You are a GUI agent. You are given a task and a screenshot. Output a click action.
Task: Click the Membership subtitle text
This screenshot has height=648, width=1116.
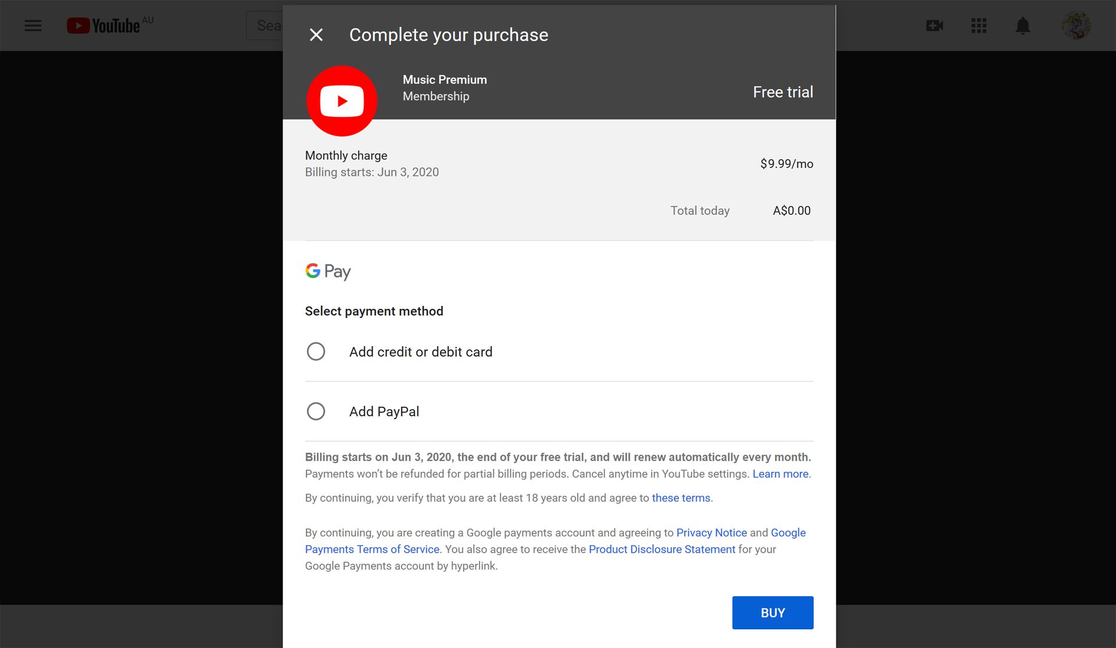[x=436, y=96]
